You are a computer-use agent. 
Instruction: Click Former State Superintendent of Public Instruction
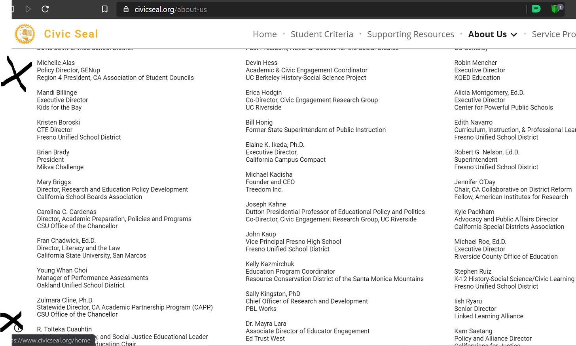tap(316, 130)
